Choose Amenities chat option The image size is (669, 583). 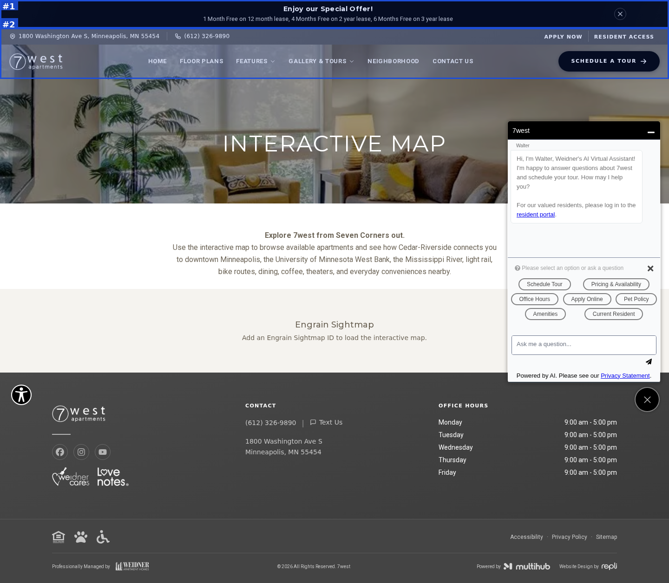545,314
